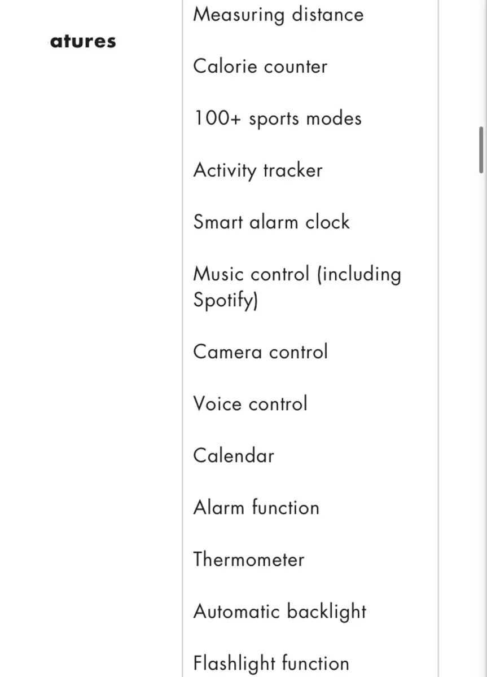Screen dimensions: 487x677
Task: Select the 'Measuring distance' feature text
Action: [x=278, y=15]
